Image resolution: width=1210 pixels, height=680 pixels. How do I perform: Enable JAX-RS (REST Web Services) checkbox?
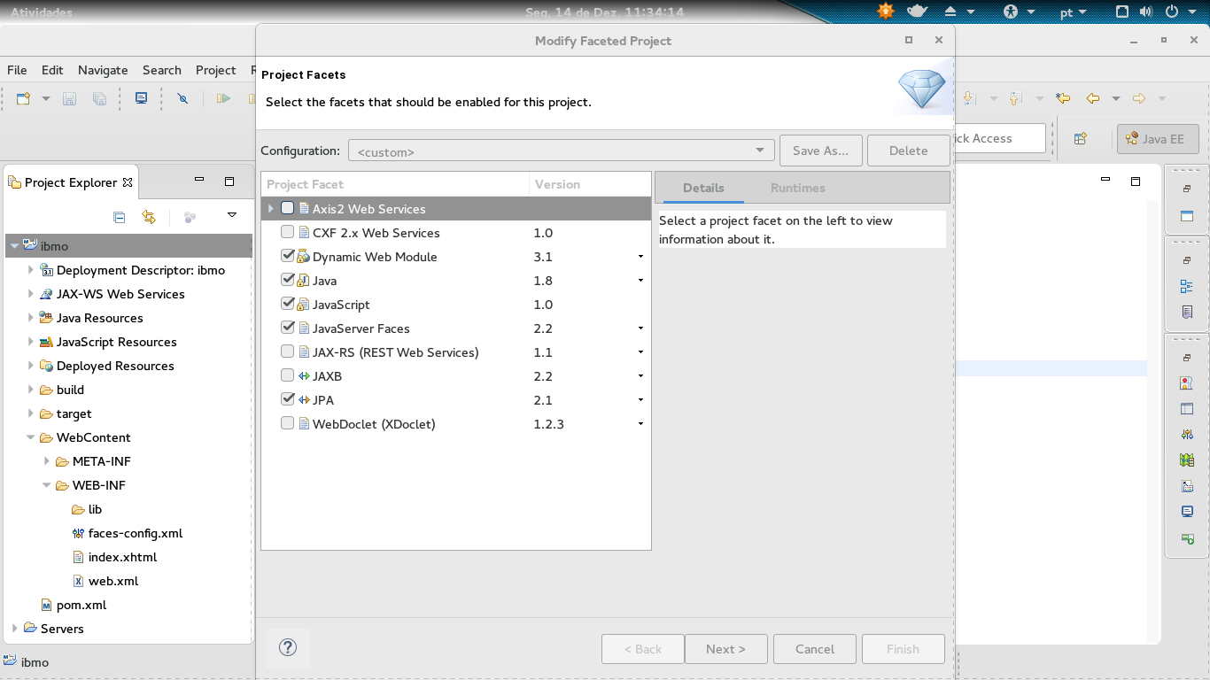coord(288,352)
